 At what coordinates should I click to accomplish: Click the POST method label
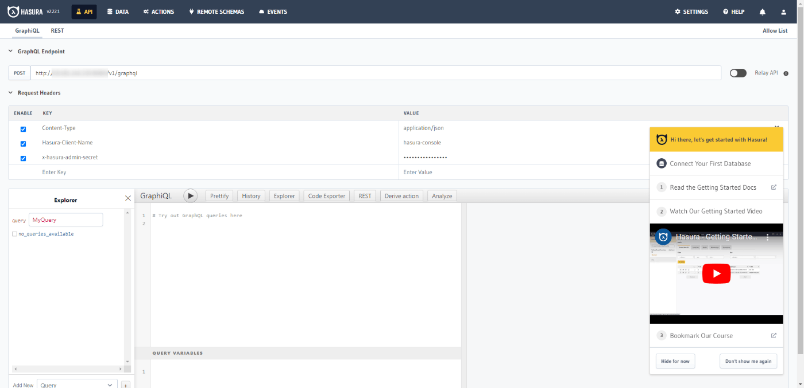coord(20,73)
